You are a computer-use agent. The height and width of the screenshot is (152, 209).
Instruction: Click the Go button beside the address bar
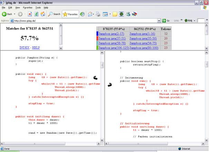(x=167, y=21)
